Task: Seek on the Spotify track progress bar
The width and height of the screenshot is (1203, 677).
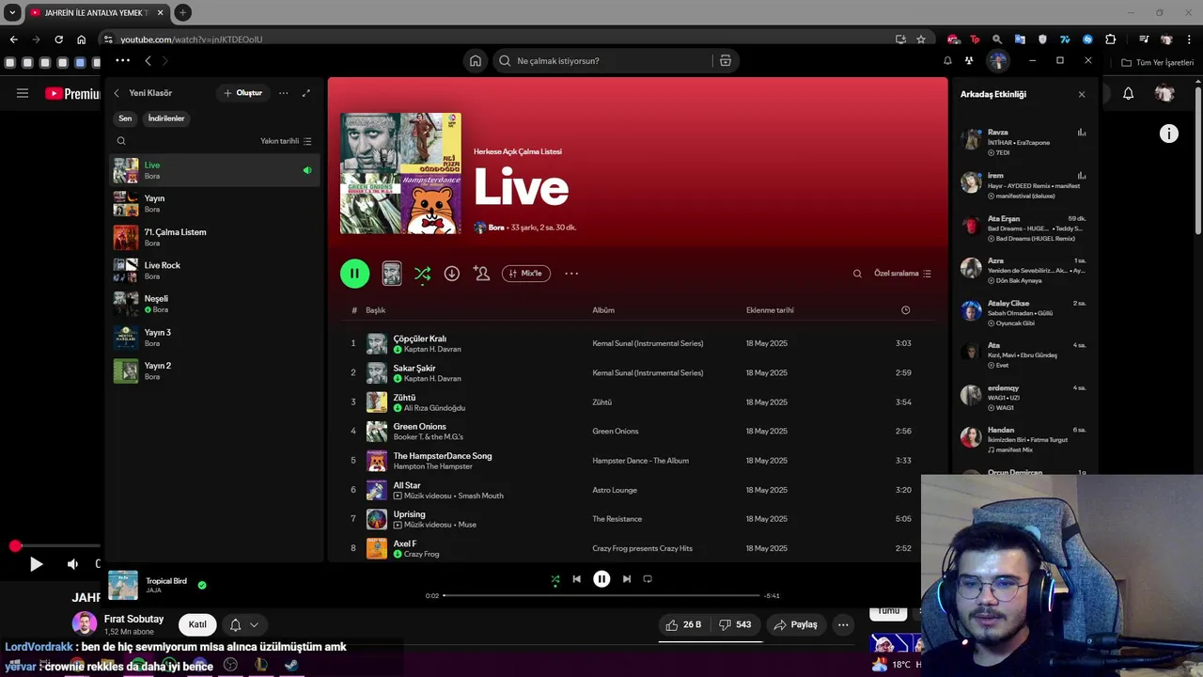Action: (601, 595)
